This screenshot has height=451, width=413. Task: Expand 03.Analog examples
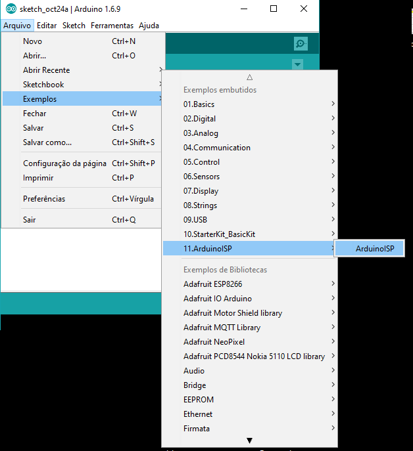pyautogui.click(x=250, y=133)
